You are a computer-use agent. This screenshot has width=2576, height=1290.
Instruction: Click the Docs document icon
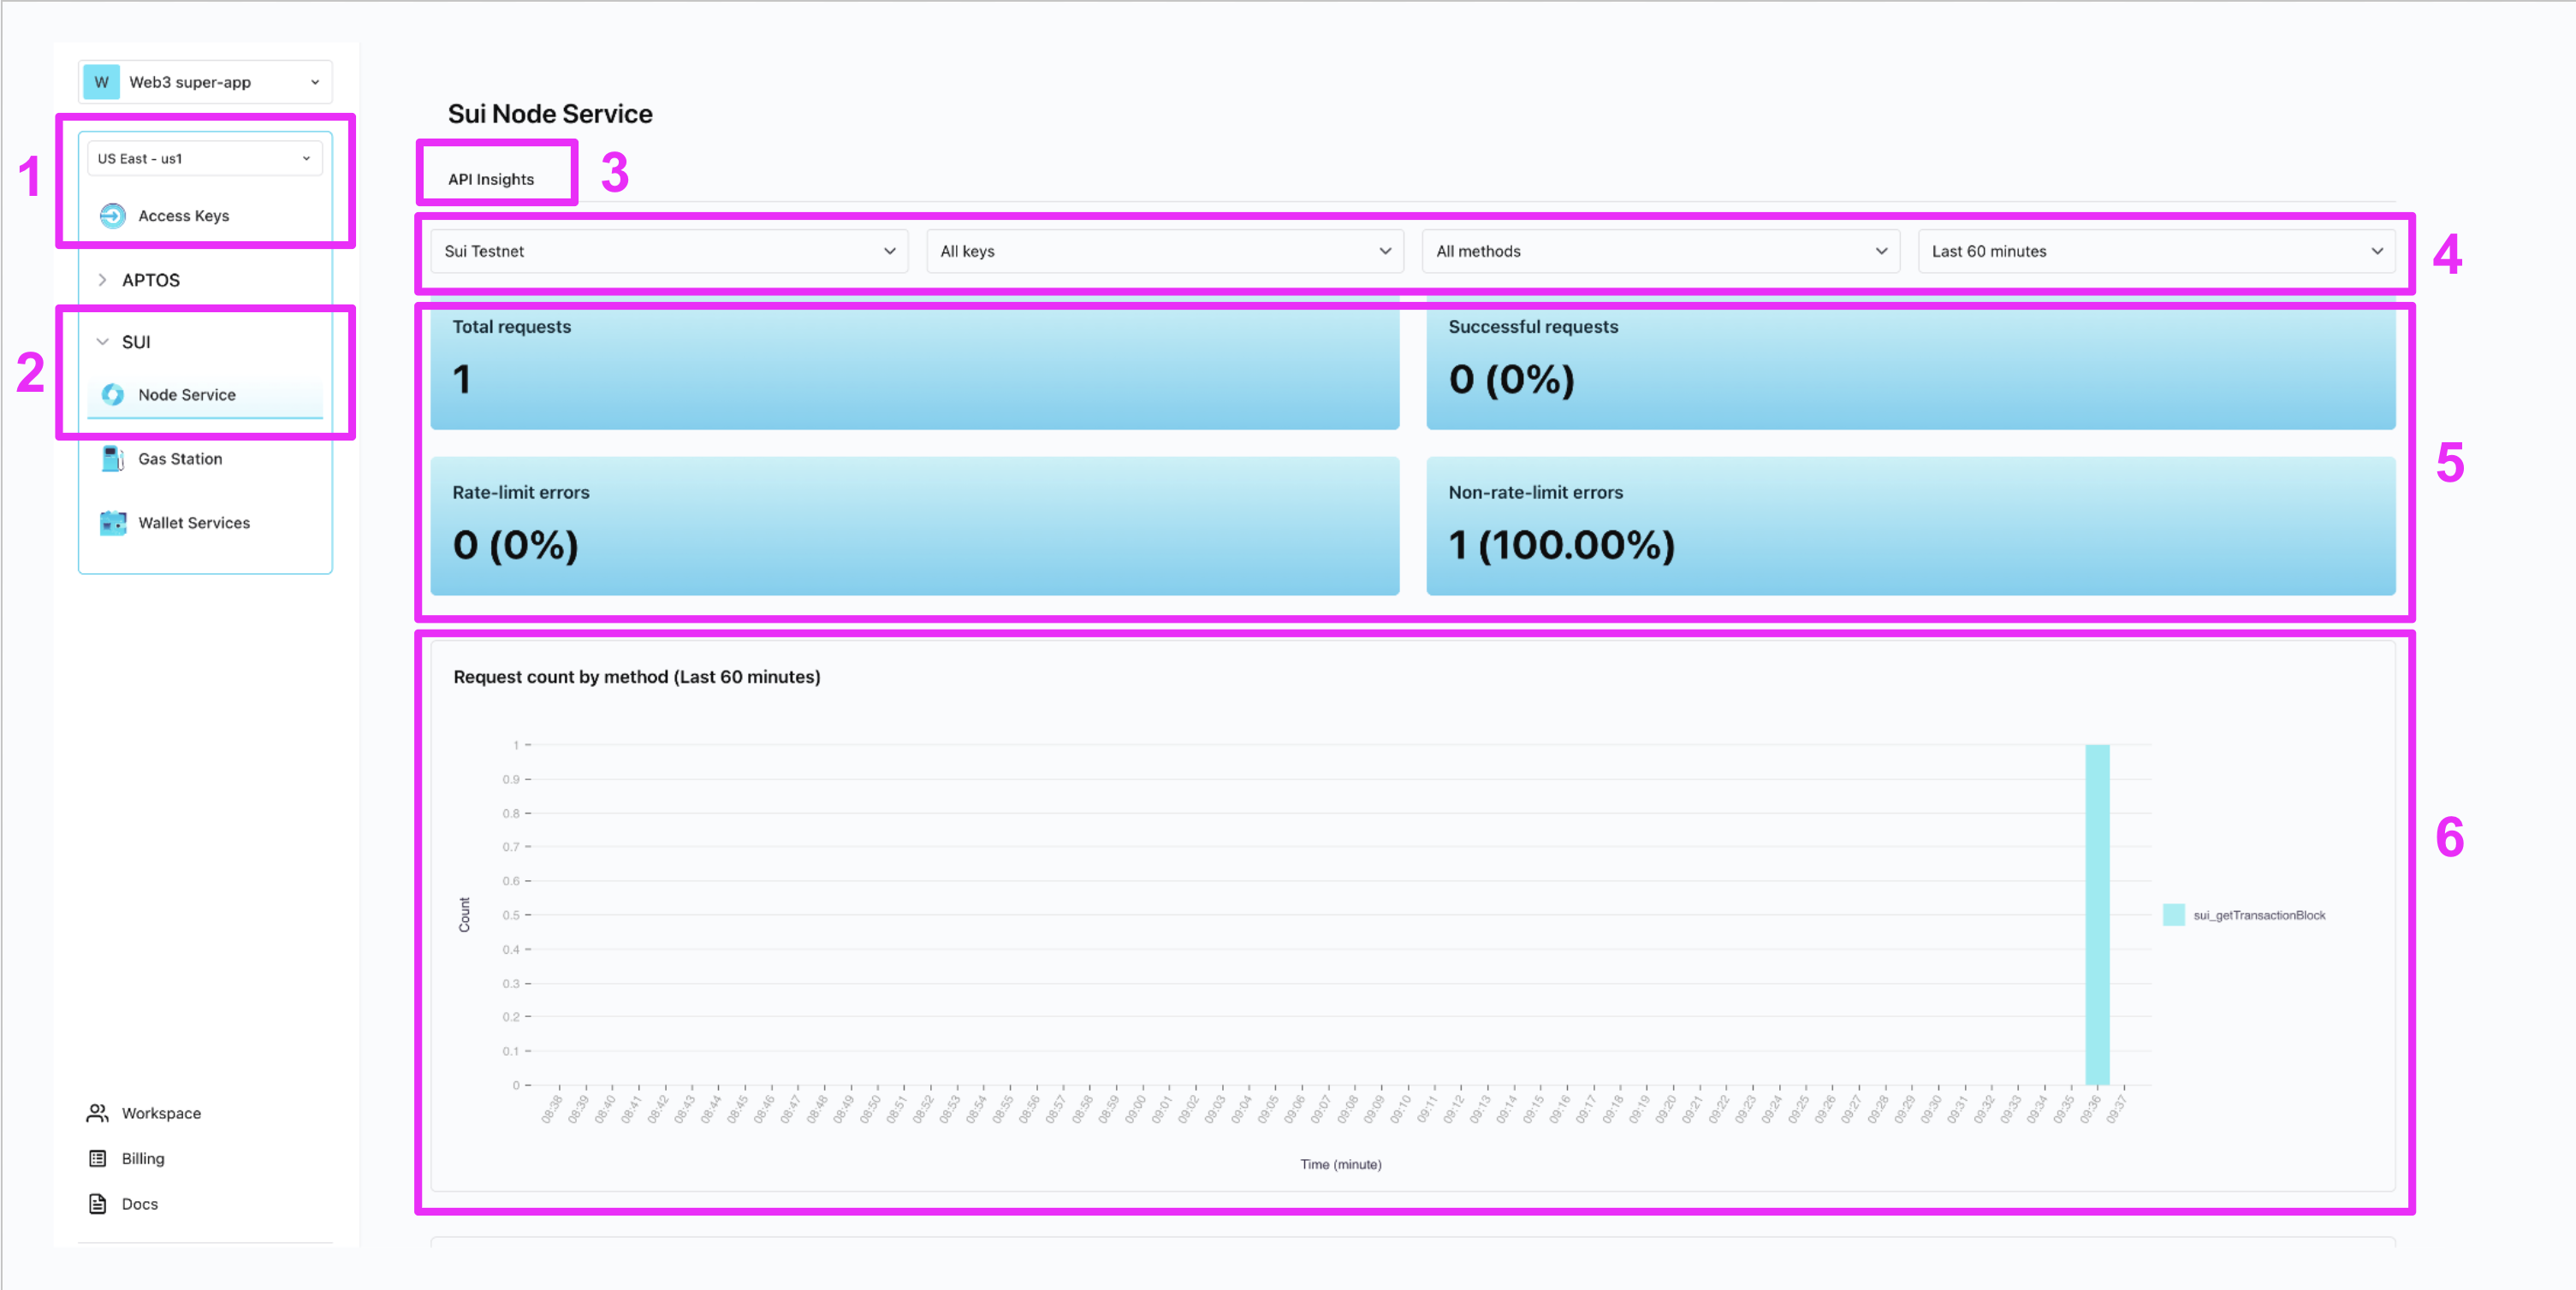[x=97, y=1204]
